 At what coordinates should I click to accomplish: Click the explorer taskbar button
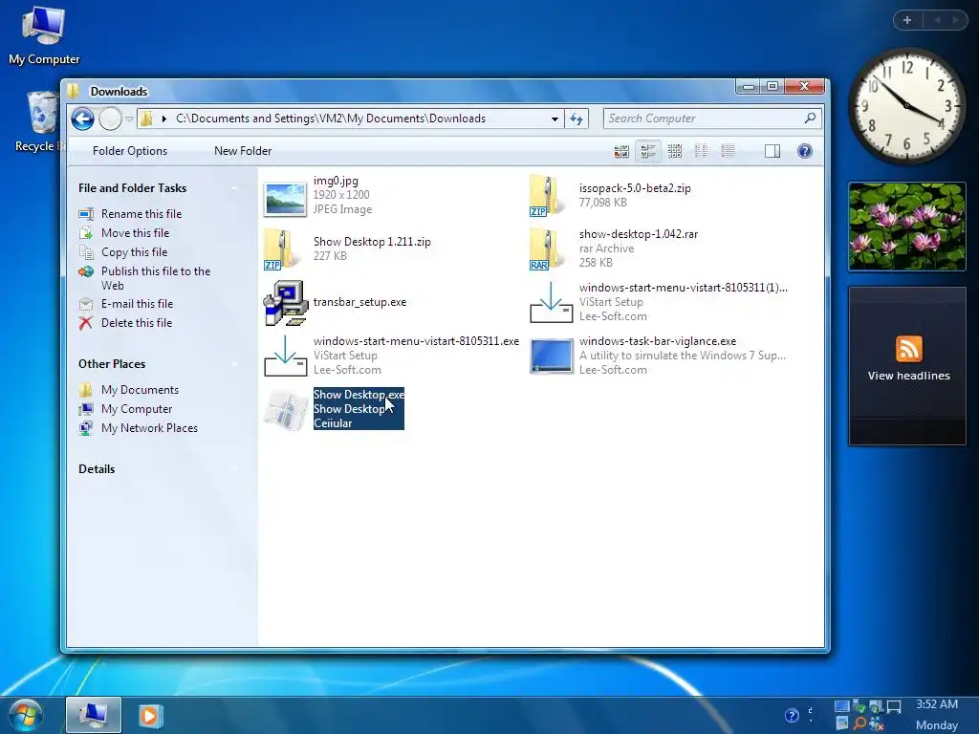94,715
